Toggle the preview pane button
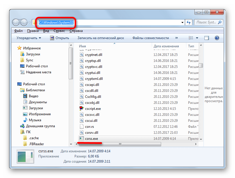Screen dimensions: 235x178 pos(207,38)
